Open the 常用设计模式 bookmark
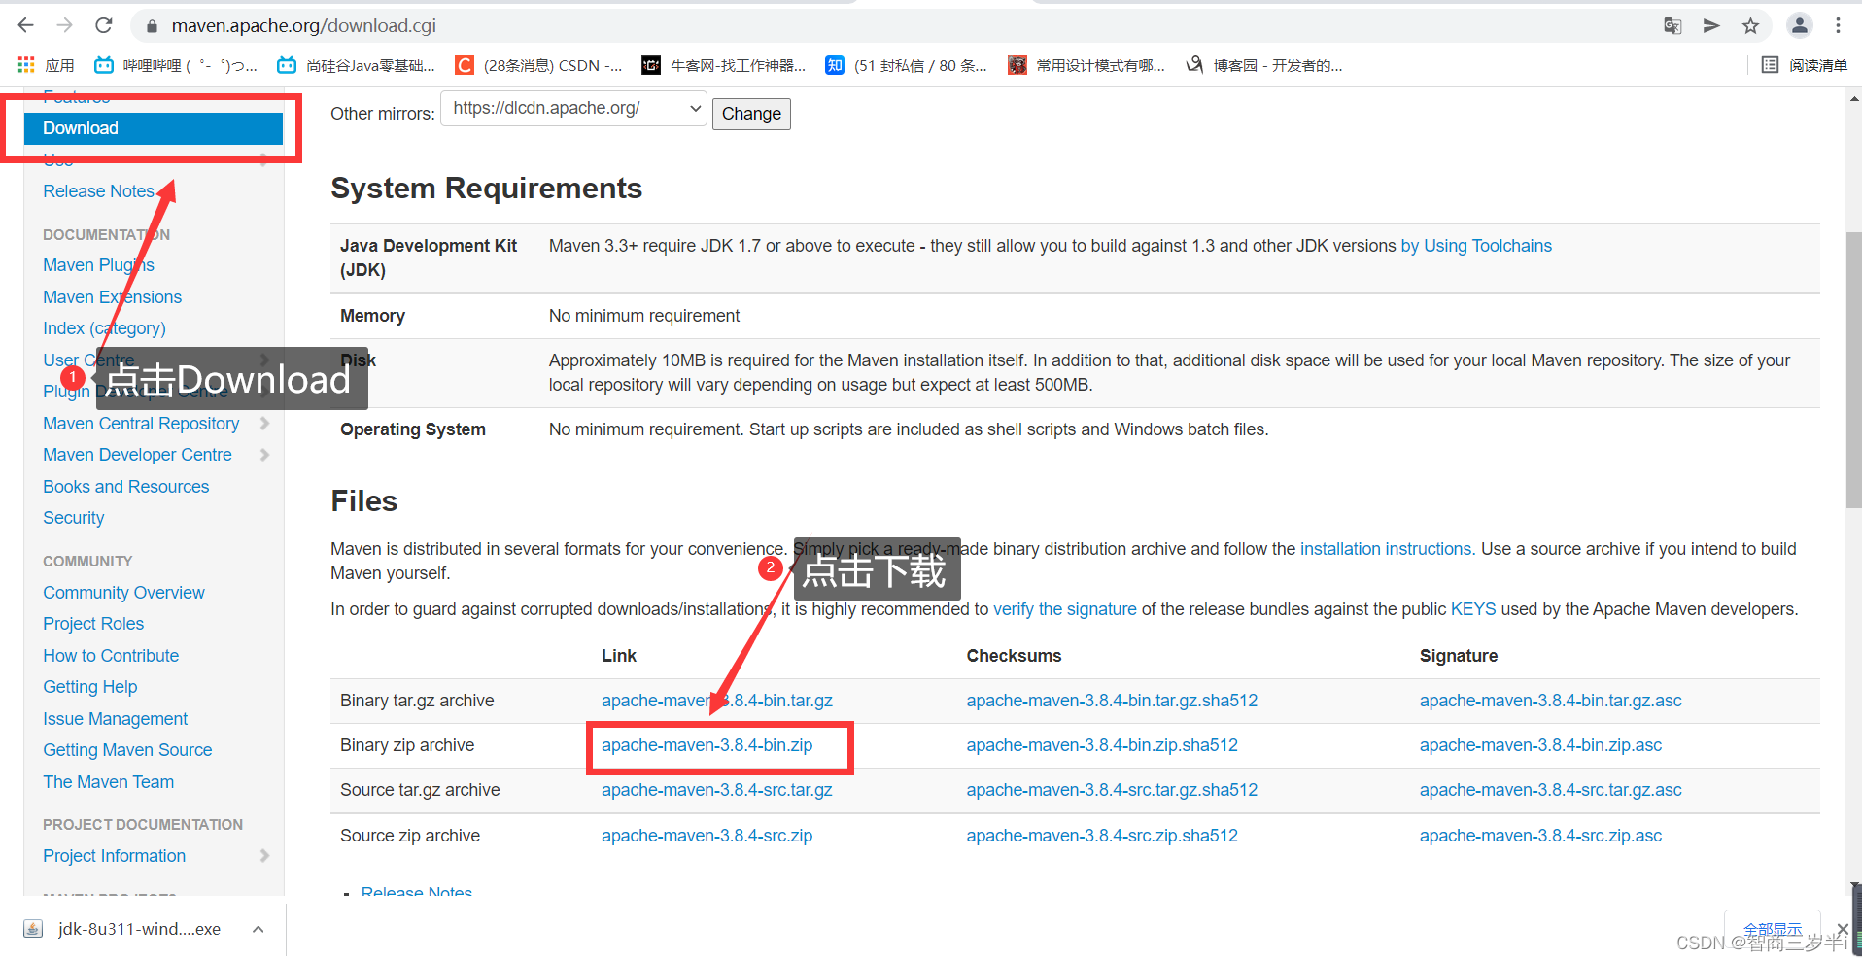 [x=1086, y=65]
